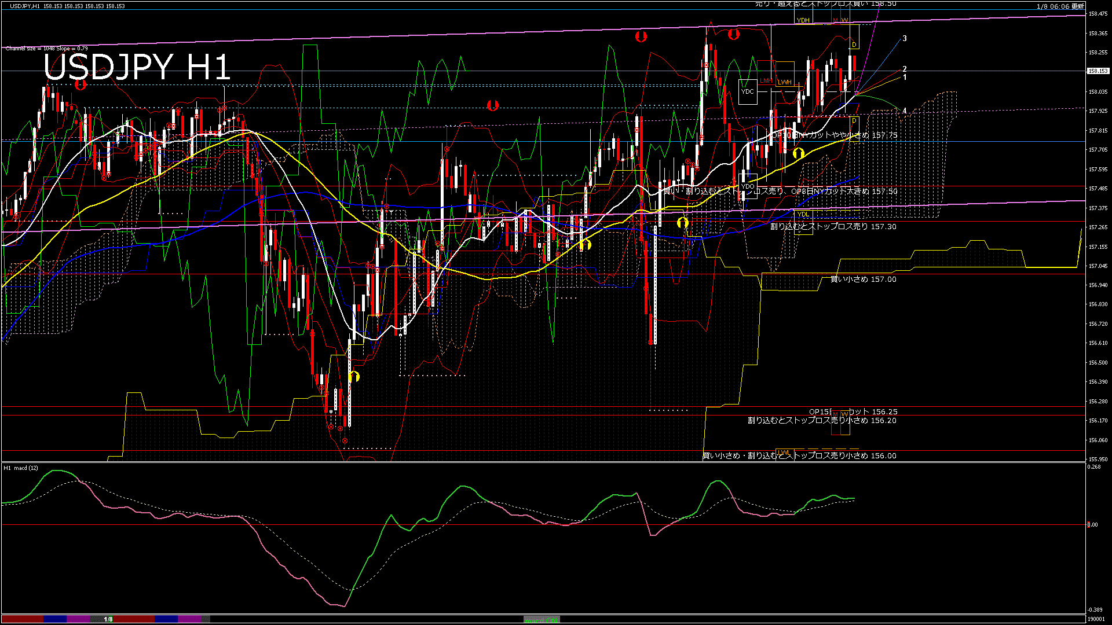This screenshot has width=1112, height=625.
Task: Select projection line label 1
Action: pos(905,77)
